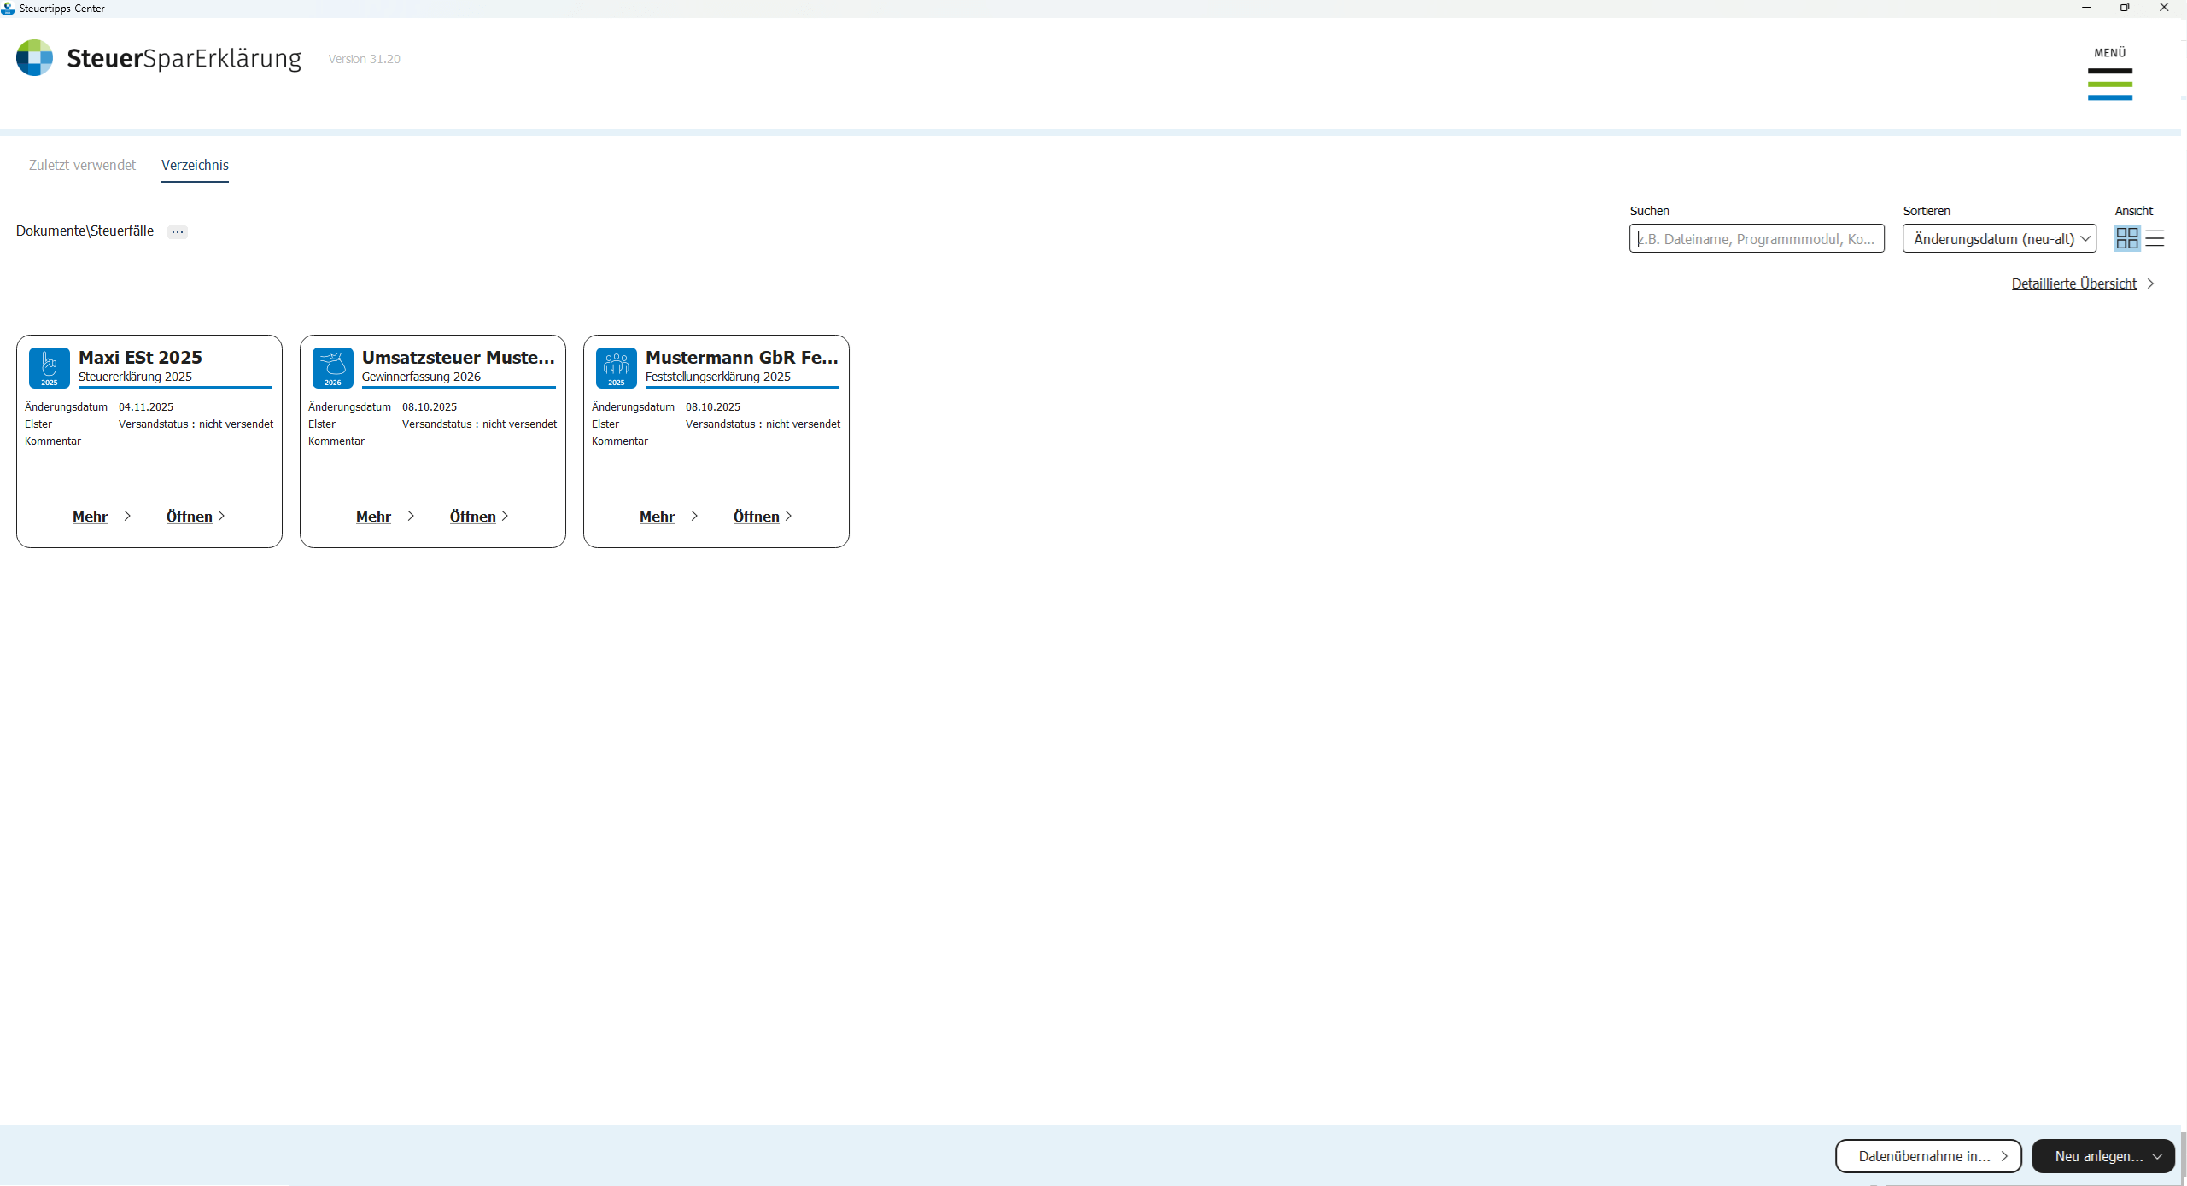
Task: Expand Mehr on Umsatzsteuer card
Action: (x=374, y=517)
